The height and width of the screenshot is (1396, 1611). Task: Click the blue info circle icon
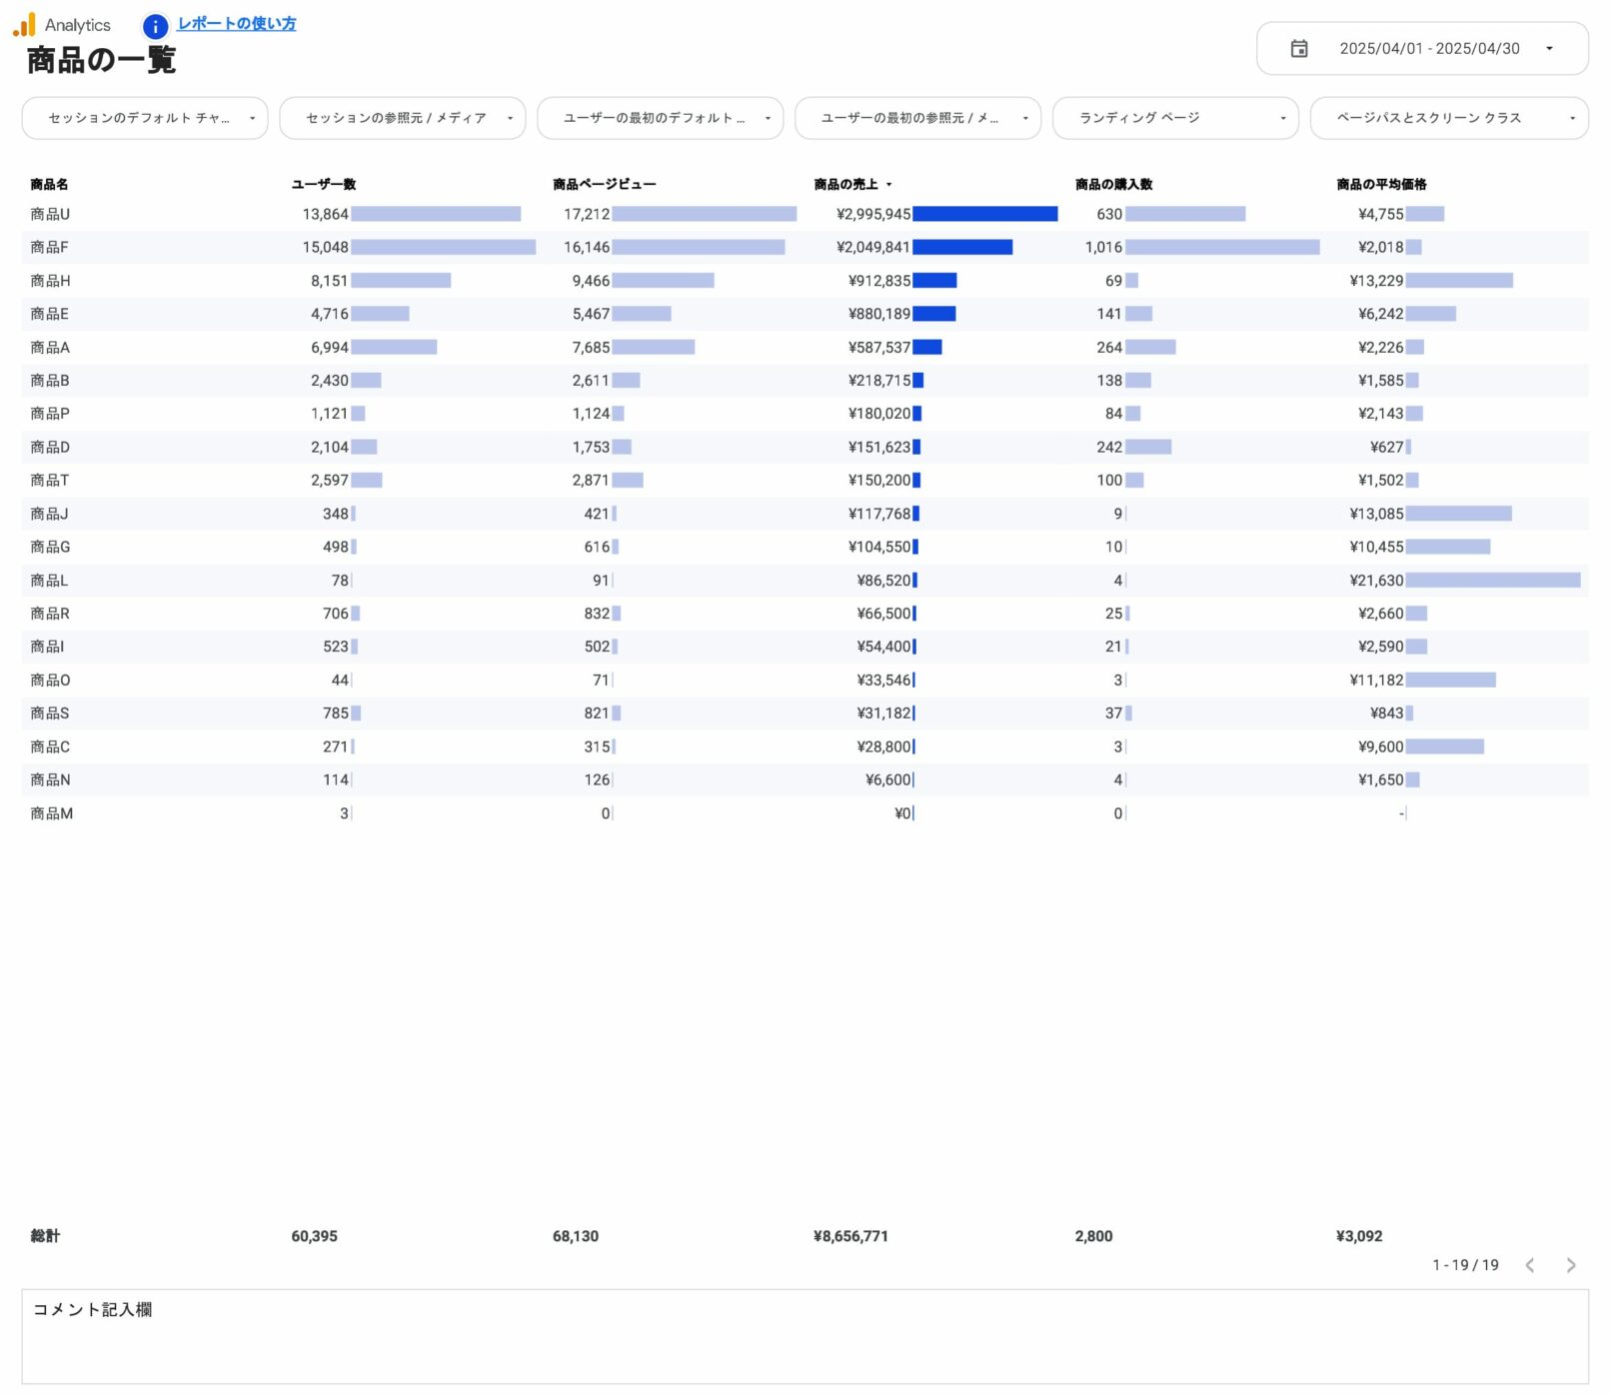pos(155,26)
